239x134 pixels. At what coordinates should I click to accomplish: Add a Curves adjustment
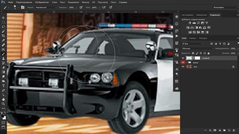(x=198, y=23)
